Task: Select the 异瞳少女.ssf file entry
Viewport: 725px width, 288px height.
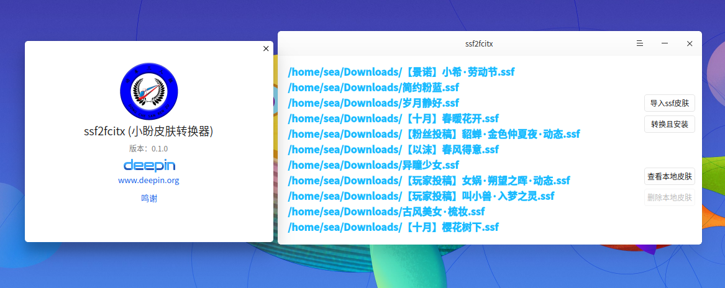Action: [x=373, y=164]
